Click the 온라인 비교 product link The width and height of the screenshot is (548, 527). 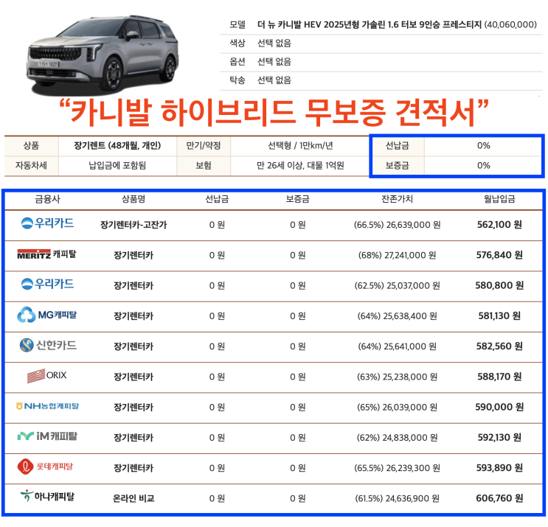[133, 498]
